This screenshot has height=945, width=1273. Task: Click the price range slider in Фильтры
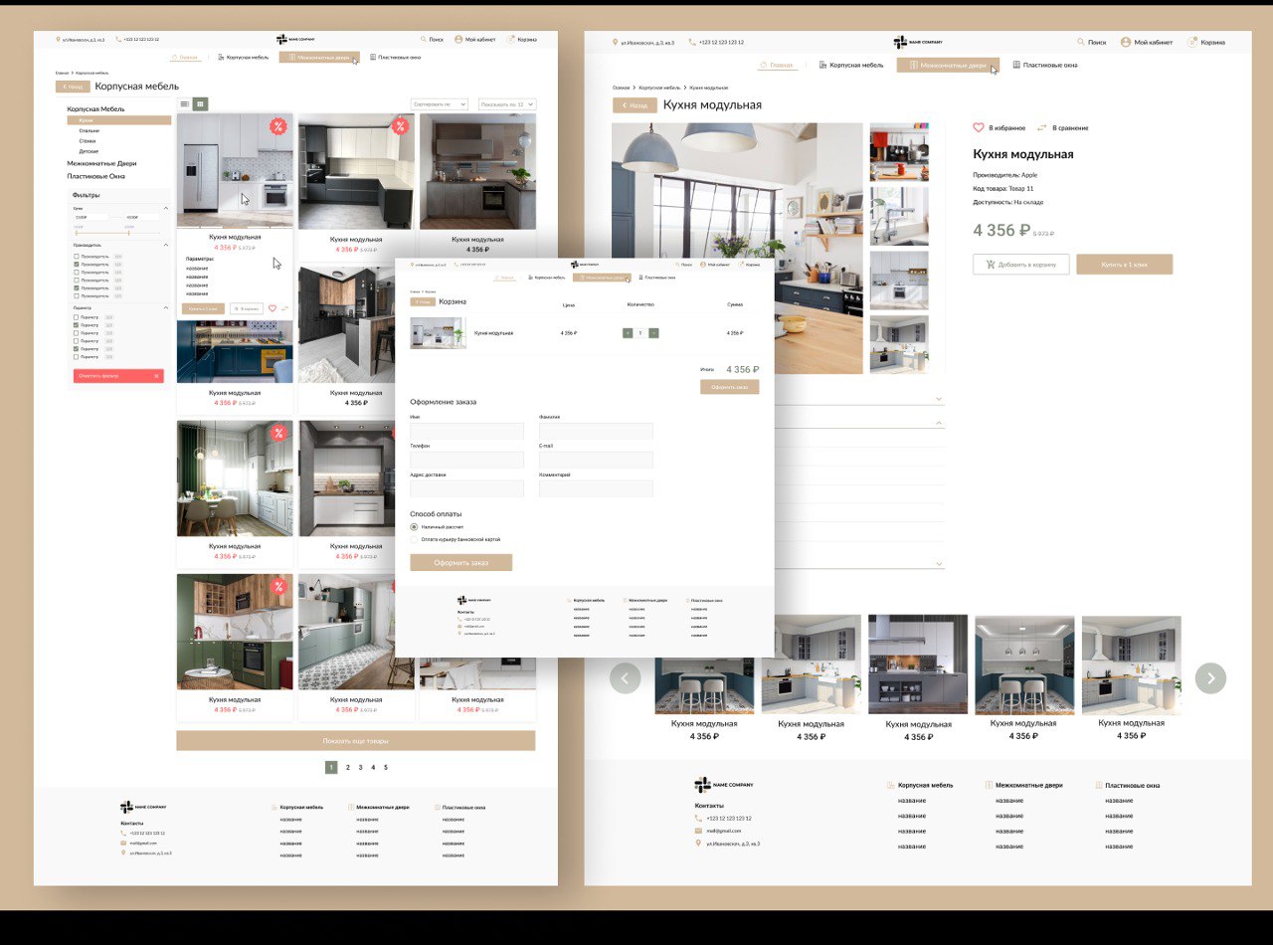click(x=118, y=232)
